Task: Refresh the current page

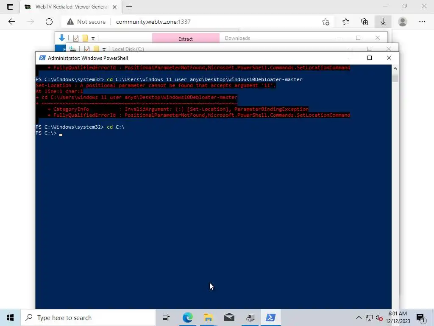Action: (49, 22)
